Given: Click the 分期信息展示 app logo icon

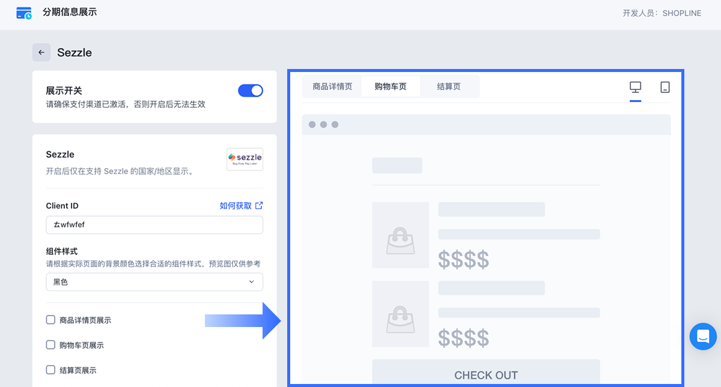Looking at the screenshot, I should pos(24,13).
